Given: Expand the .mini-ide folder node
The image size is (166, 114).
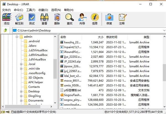Looking at the screenshot, I should (x=21, y=68).
